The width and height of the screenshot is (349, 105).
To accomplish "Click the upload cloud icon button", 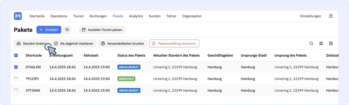I will coord(67,30).
